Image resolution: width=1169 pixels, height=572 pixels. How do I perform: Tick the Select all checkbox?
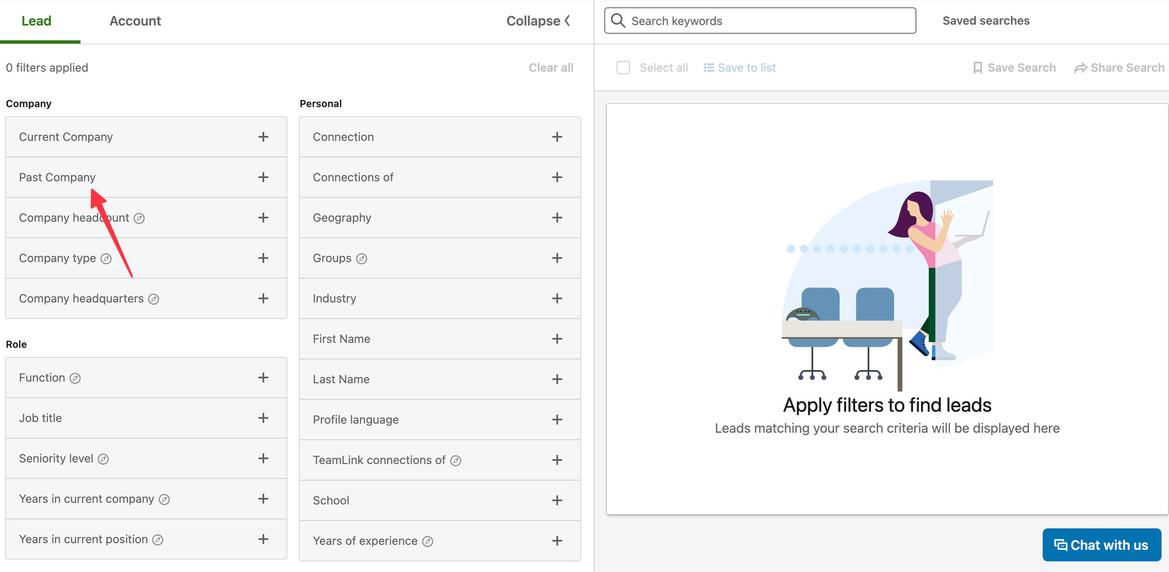(x=624, y=68)
